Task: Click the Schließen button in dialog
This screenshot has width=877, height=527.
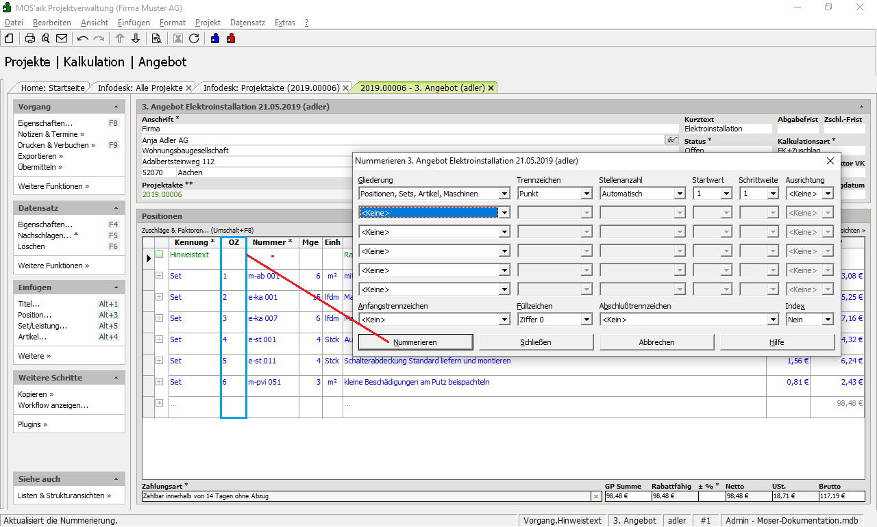Action: point(536,342)
